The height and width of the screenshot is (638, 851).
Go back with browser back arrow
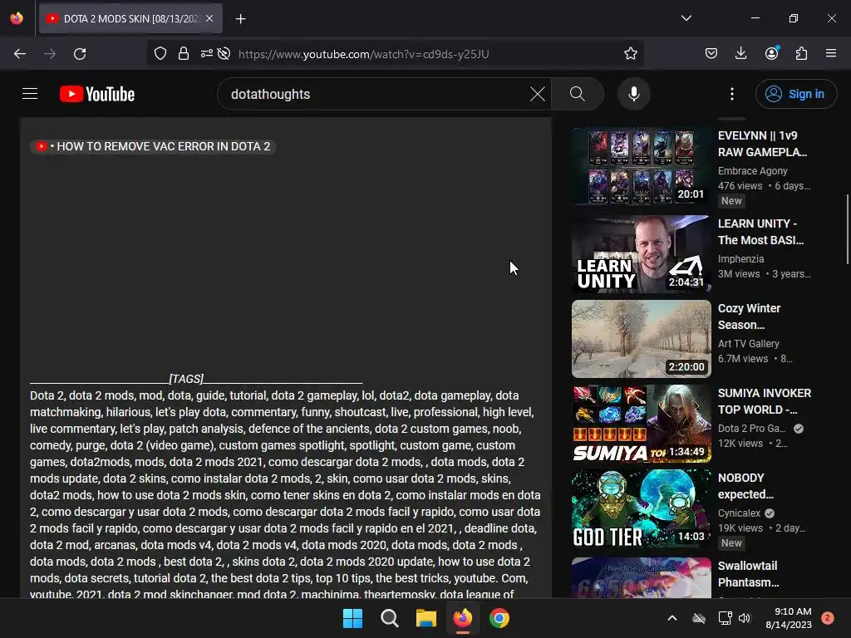(x=20, y=54)
